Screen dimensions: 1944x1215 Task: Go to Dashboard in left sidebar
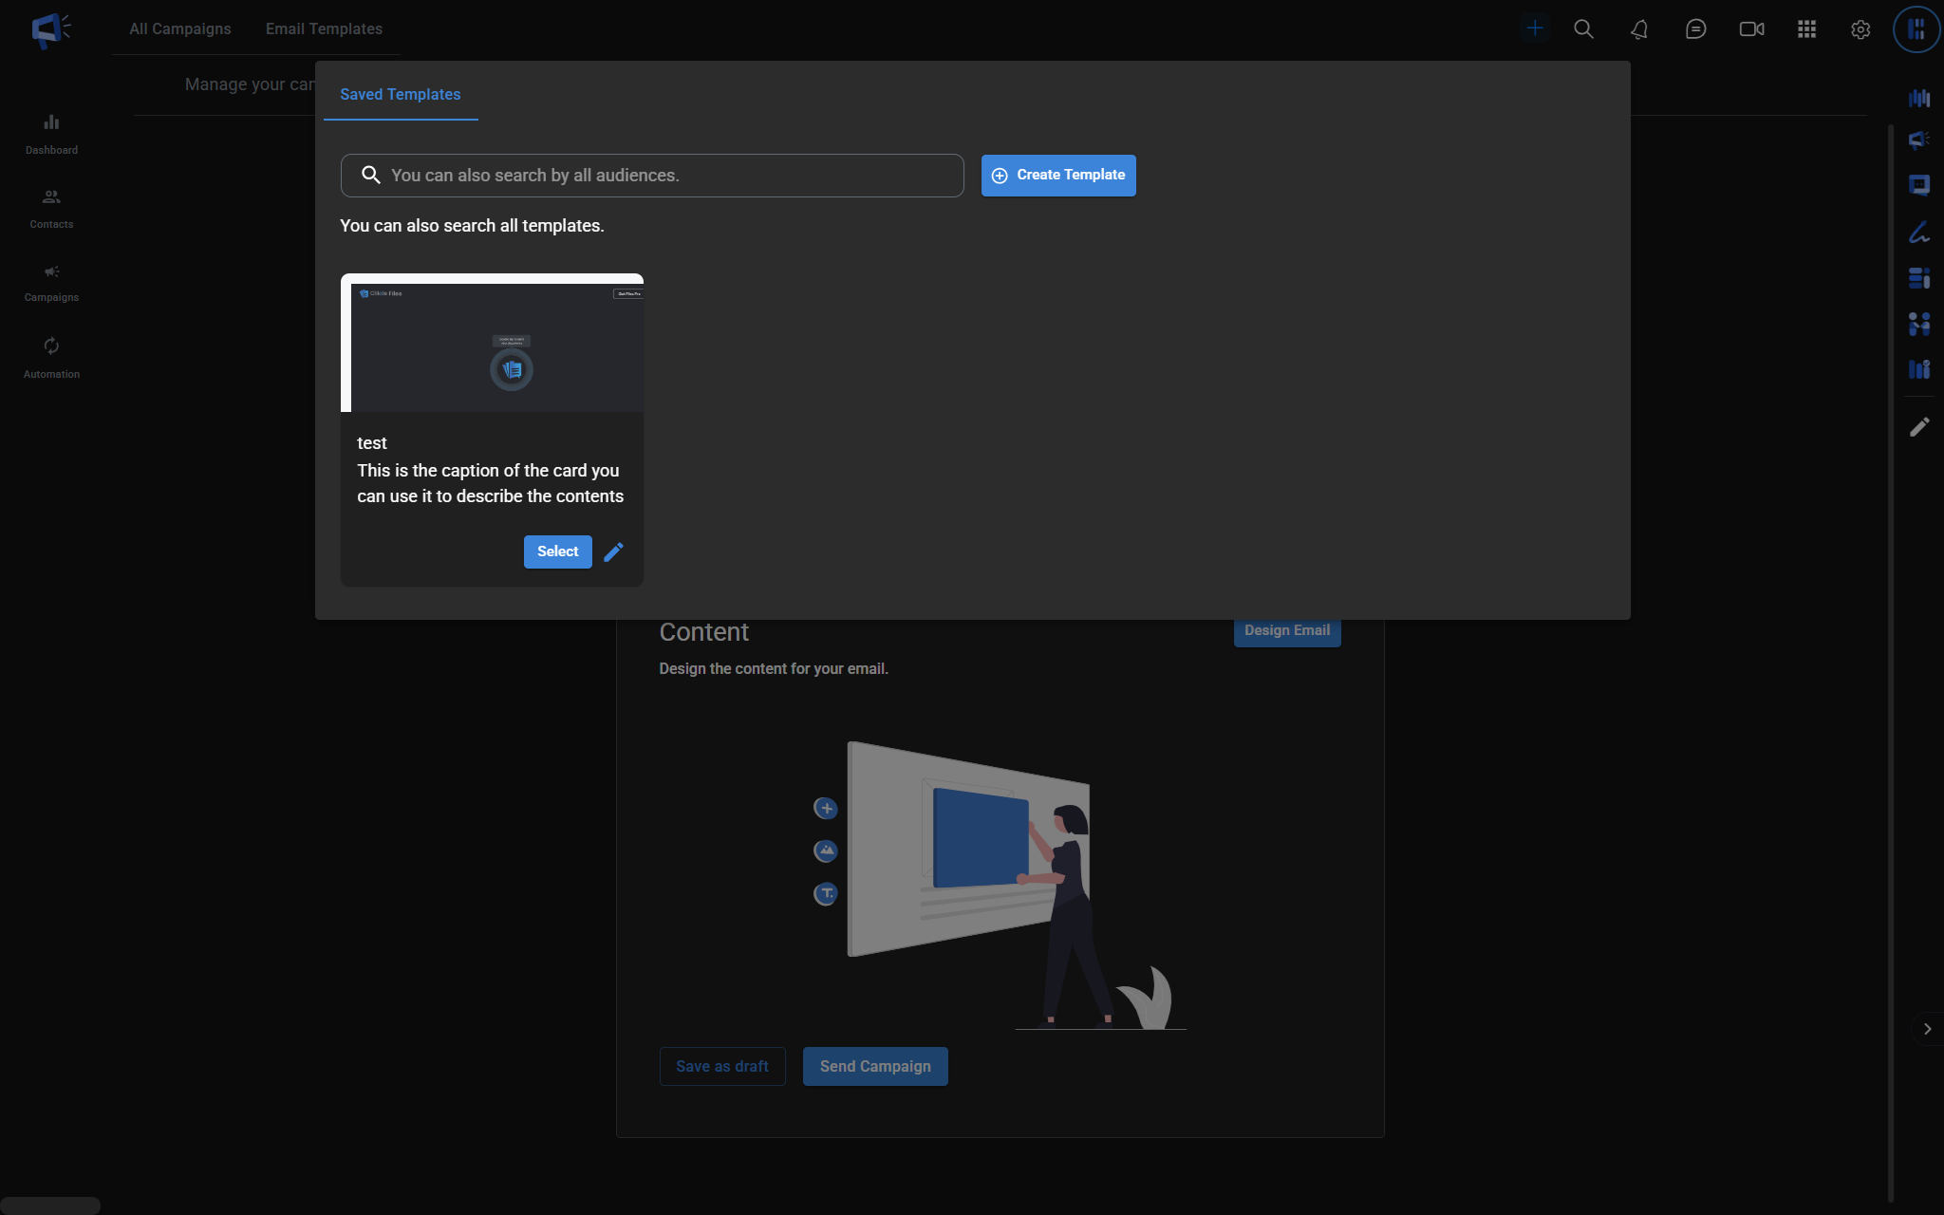(x=51, y=134)
